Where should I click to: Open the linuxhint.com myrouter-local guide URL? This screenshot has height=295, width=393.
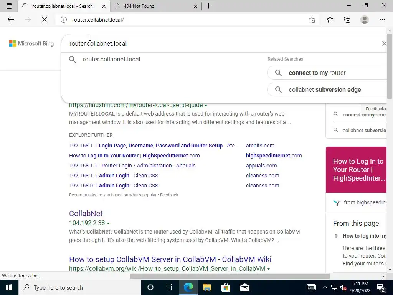(x=136, y=106)
